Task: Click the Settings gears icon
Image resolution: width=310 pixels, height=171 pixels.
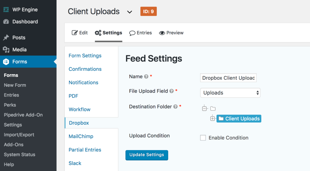Action: (98, 33)
